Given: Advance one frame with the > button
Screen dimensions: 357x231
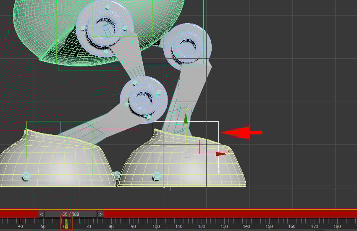Looking at the screenshot, I should tap(101, 214).
